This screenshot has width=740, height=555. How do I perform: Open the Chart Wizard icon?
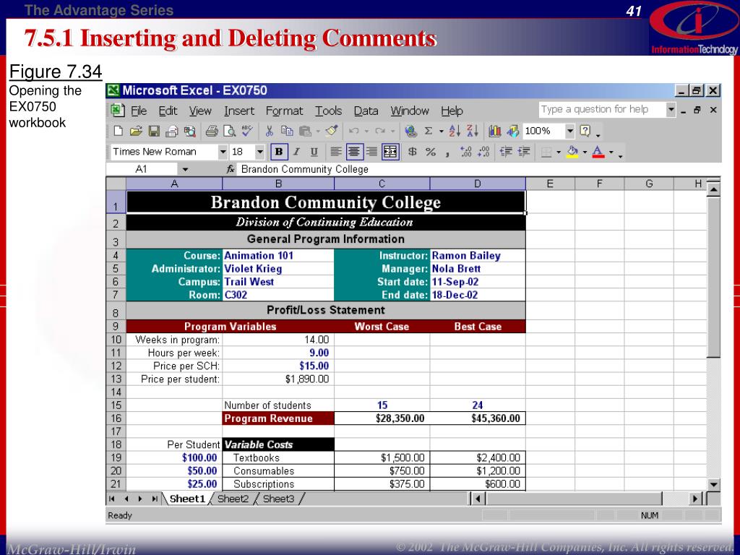coord(494,131)
